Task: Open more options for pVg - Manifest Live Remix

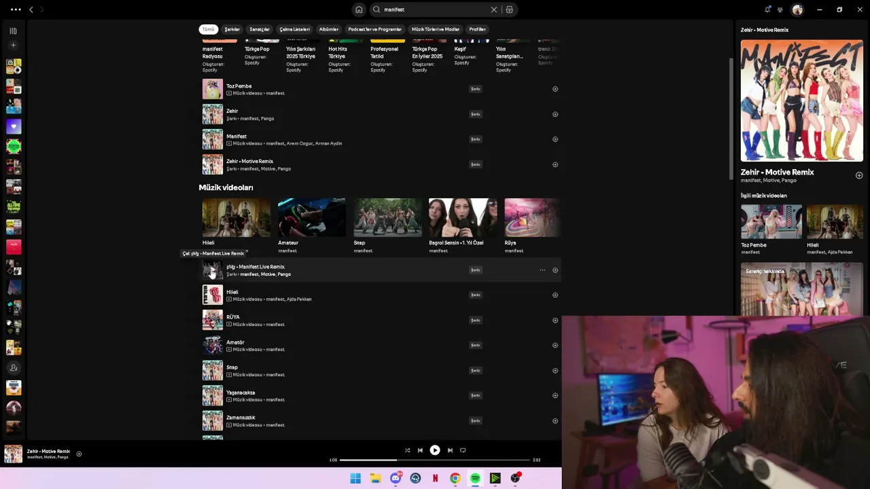Action: [x=542, y=270]
